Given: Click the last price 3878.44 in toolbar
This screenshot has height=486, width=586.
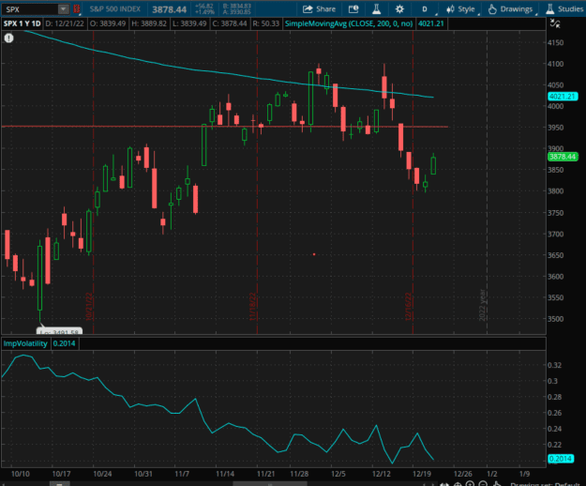Looking at the screenshot, I should tap(170, 9).
